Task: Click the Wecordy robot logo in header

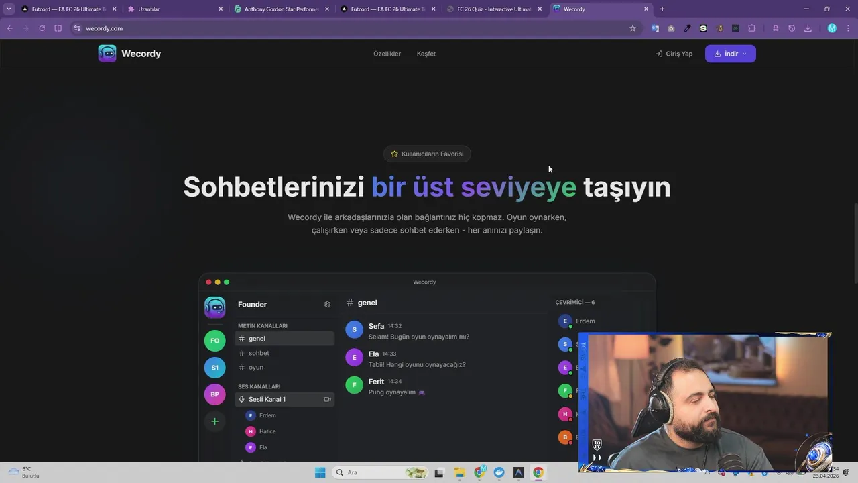Action: (107, 54)
